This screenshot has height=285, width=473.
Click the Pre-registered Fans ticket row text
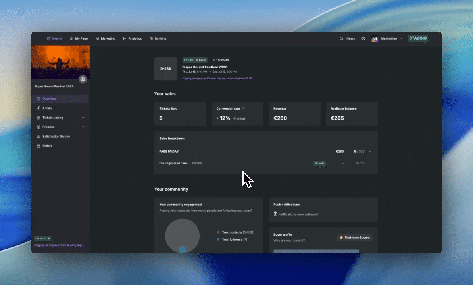point(181,163)
